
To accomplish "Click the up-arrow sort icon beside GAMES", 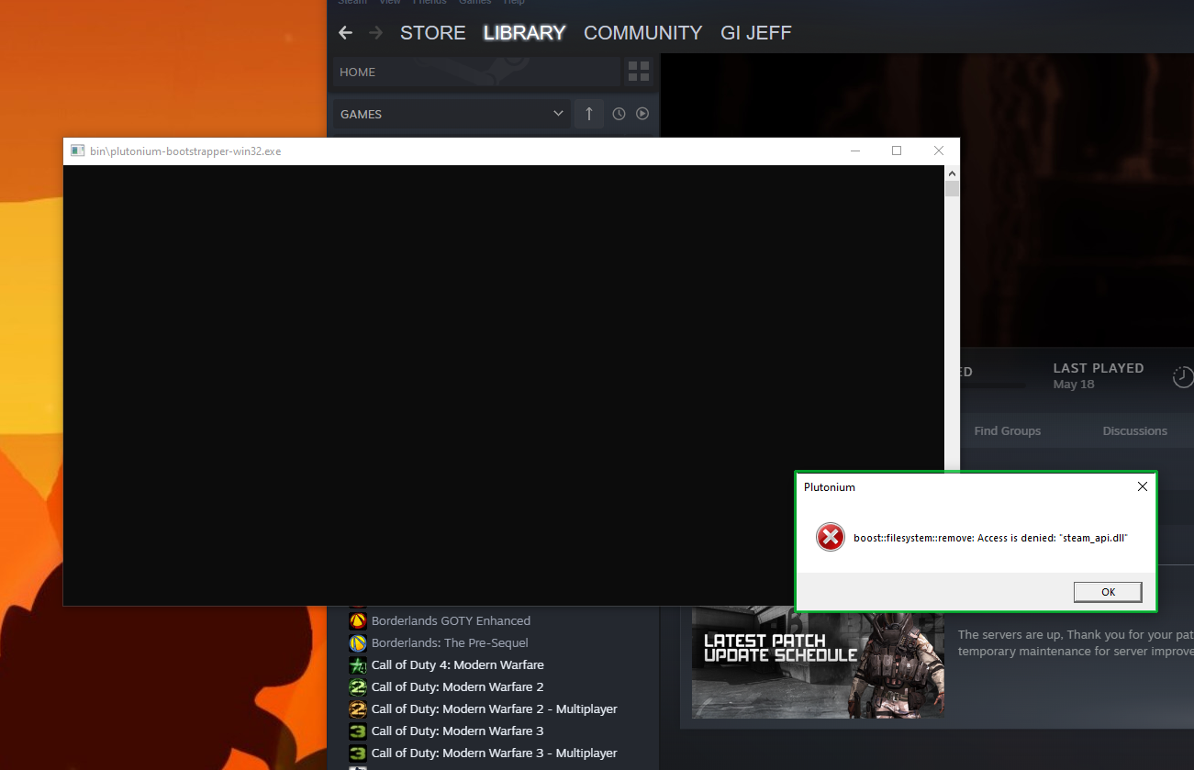I will 589,114.
